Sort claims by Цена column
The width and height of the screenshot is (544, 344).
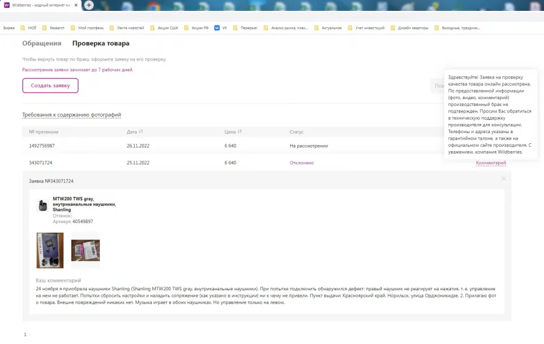[233, 132]
